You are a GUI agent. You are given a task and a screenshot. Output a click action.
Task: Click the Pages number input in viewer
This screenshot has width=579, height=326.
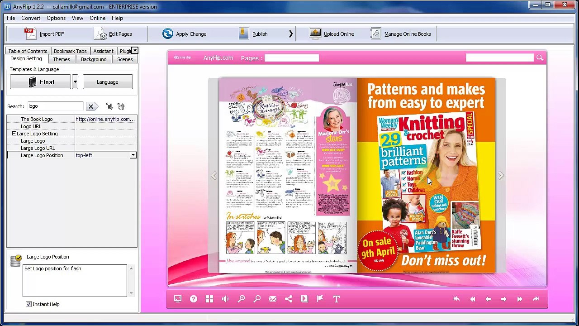pos(292,58)
